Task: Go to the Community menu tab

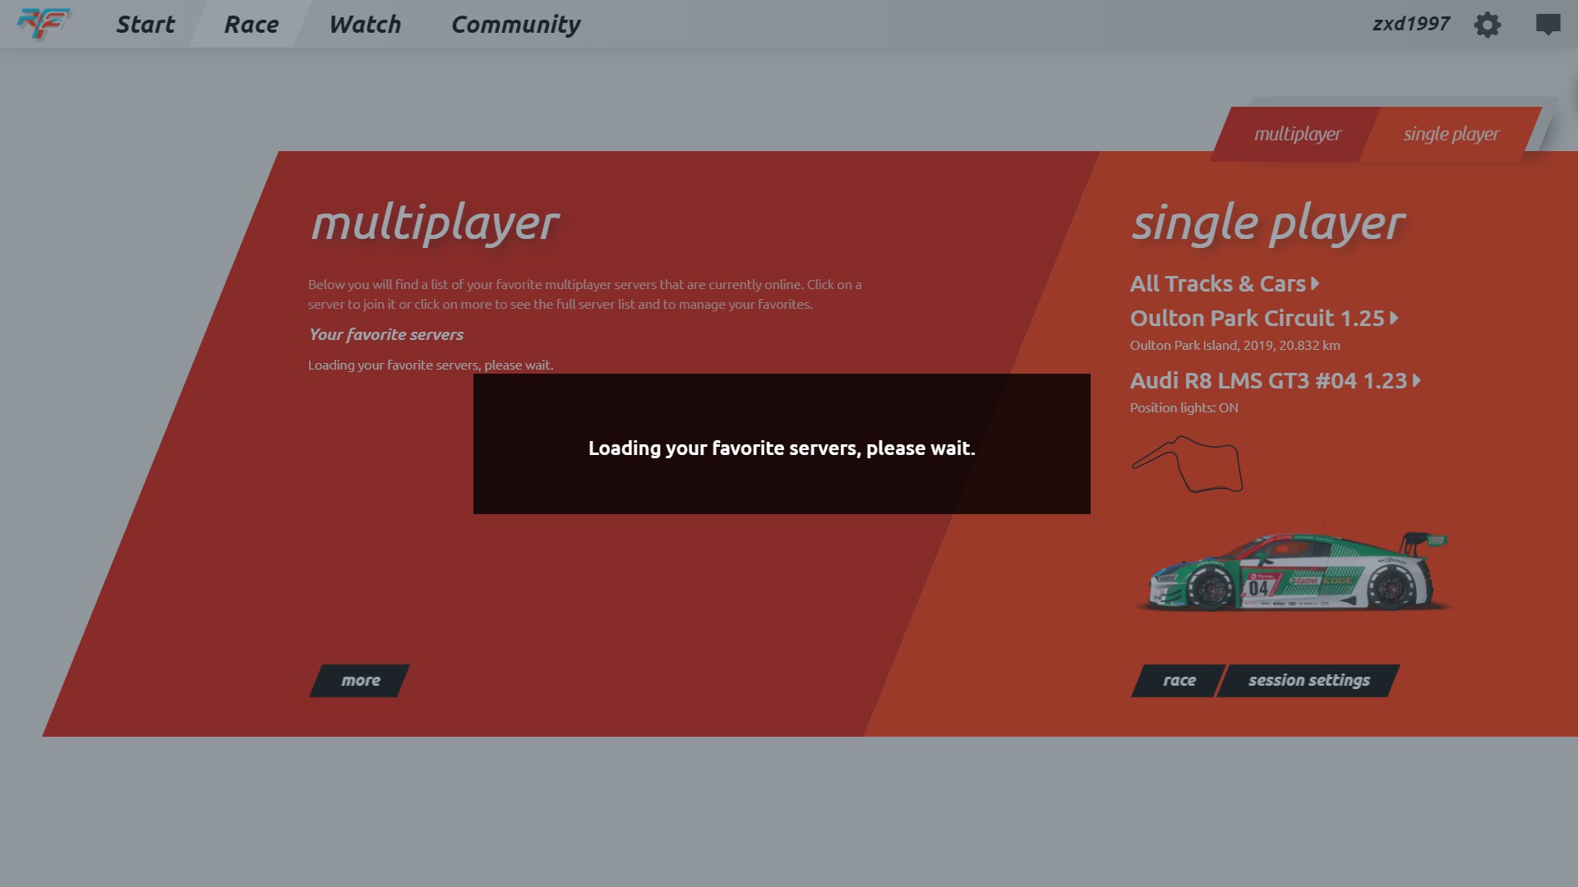Action: (515, 25)
